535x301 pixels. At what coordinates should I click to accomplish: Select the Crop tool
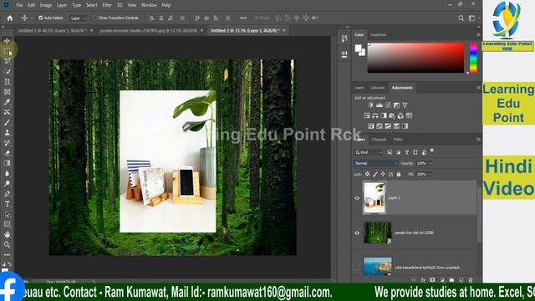(7, 82)
